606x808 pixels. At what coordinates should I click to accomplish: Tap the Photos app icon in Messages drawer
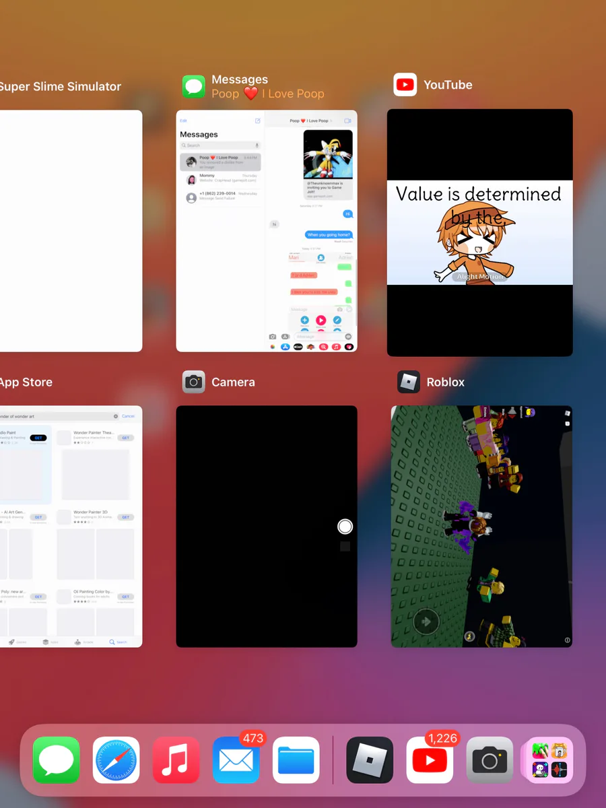point(272,347)
